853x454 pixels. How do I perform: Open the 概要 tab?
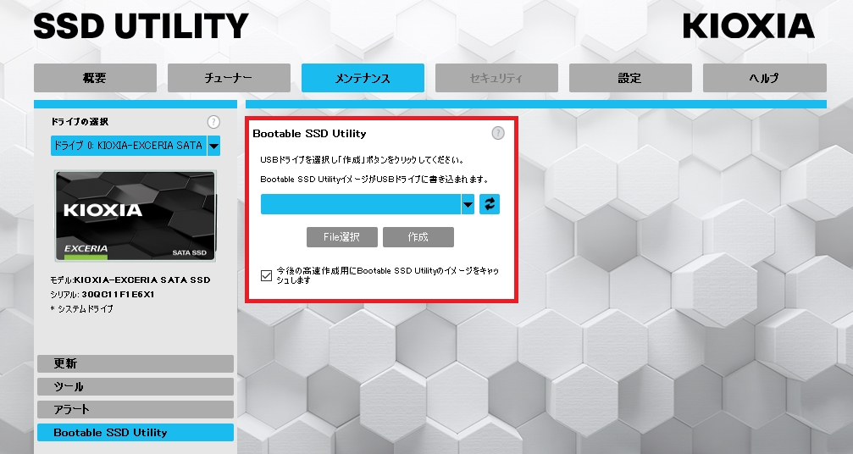tap(95, 78)
